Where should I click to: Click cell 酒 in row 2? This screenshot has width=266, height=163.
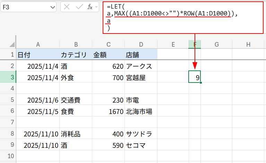coord(76,66)
